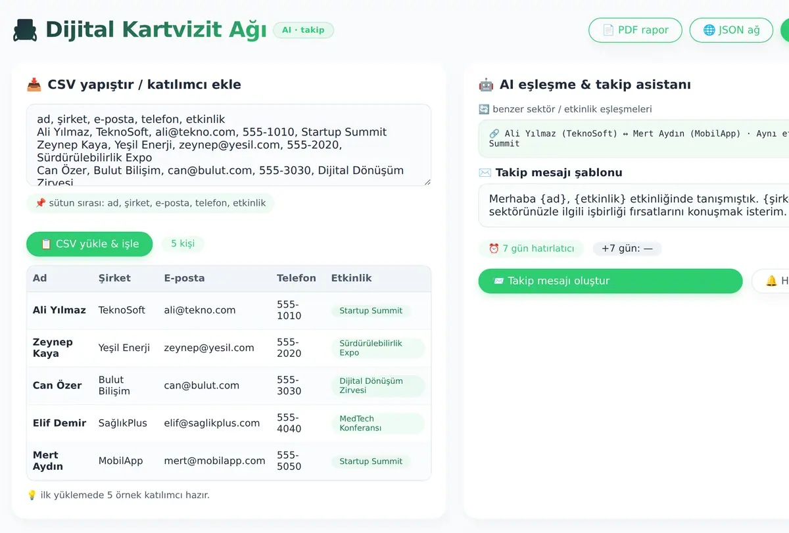Select the Ali Yılmaz name cell

(59, 310)
